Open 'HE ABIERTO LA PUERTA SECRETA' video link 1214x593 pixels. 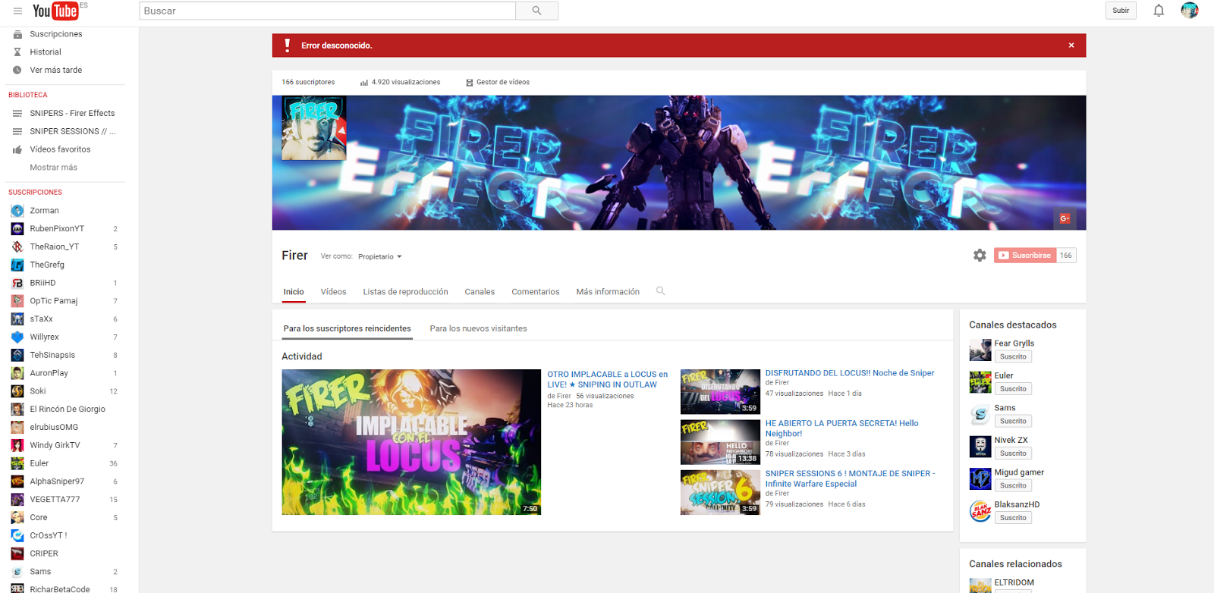point(841,428)
